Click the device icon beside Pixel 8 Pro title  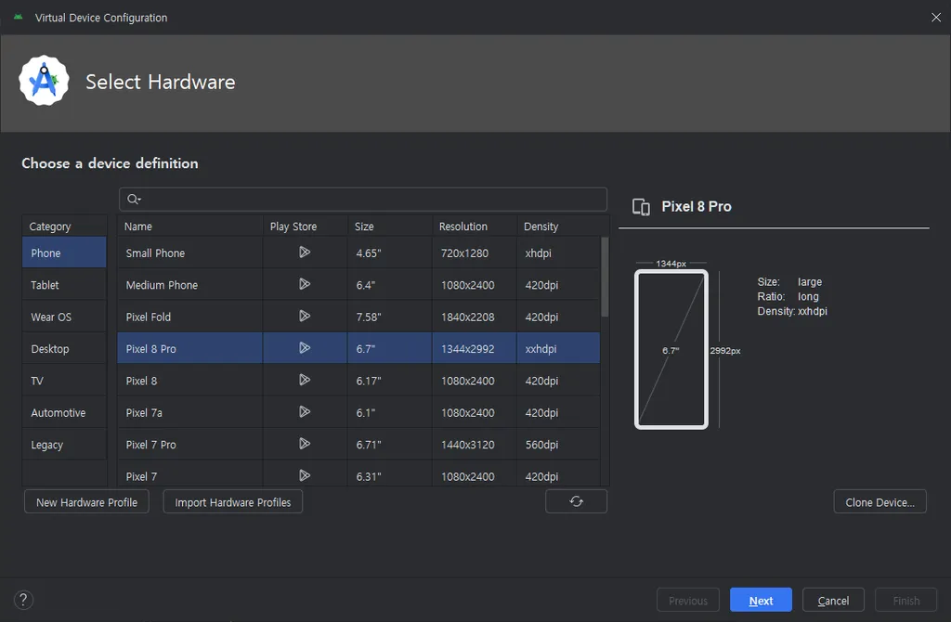(641, 207)
